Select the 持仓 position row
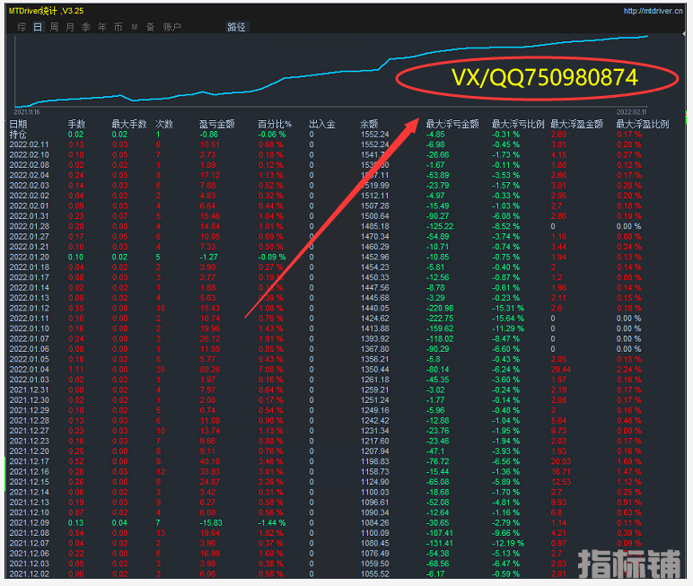693x586 pixels. (18, 134)
